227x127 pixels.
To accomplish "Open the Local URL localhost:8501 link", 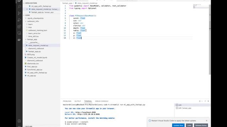I will (85, 112).
